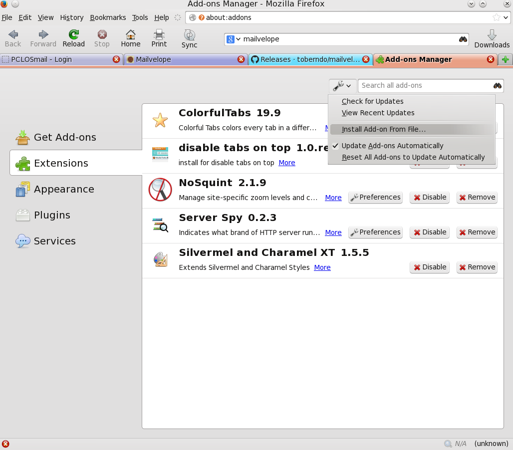Click More link for NoSquint

point(333,198)
